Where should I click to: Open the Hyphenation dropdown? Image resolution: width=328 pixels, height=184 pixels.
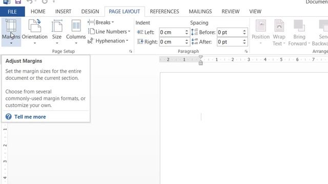pos(108,41)
